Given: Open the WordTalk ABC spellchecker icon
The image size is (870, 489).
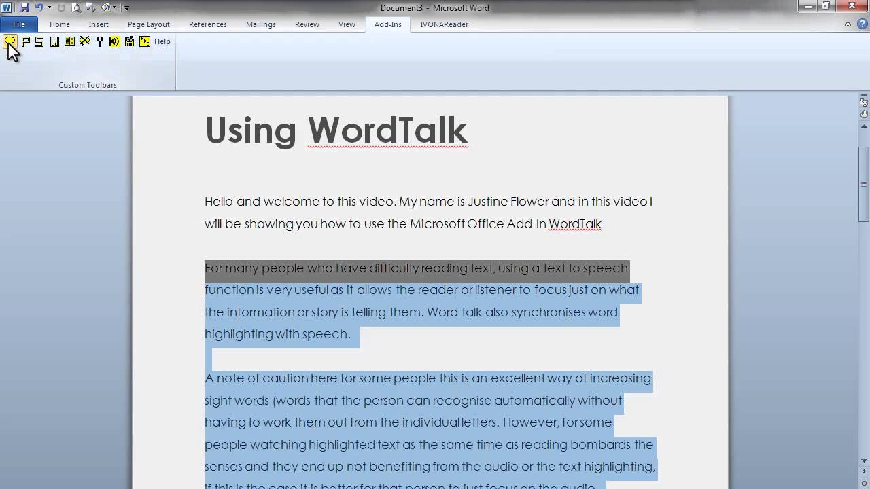Looking at the screenshot, I should [144, 41].
